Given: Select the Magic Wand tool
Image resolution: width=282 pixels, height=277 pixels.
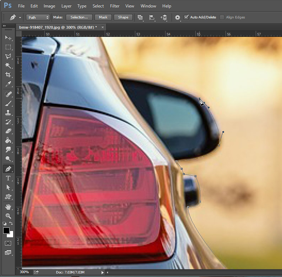Looking at the screenshot, I should point(8,66).
